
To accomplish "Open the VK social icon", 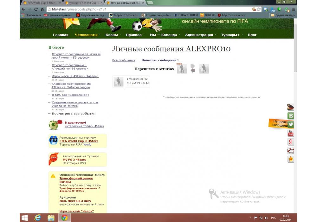I will click(x=290, y=116).
